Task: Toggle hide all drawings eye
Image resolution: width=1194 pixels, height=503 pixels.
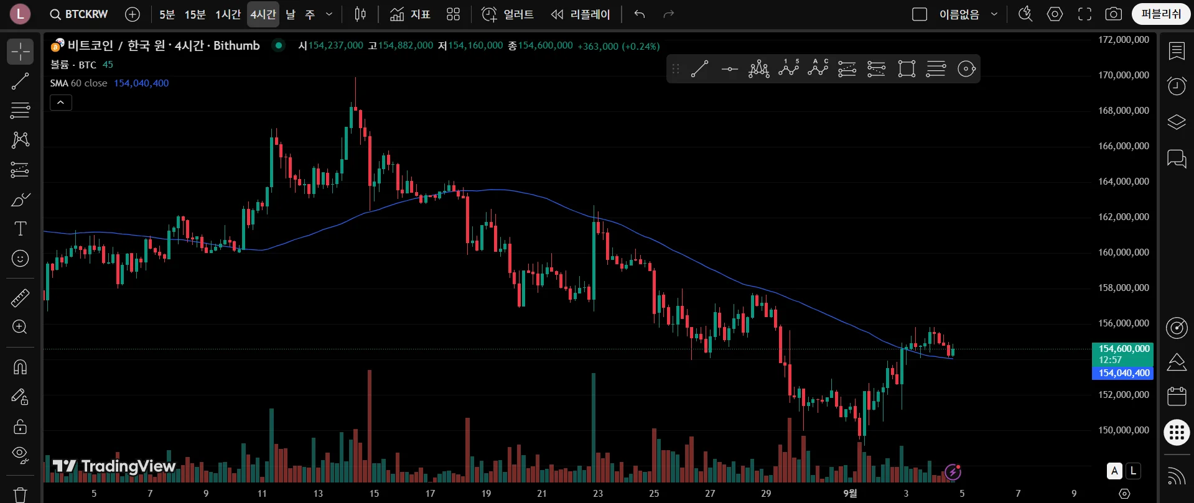Action: click(x=21, y=456)
